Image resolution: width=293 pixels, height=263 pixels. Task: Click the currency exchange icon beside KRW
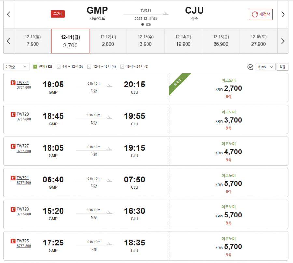click(x=250, y=67)
